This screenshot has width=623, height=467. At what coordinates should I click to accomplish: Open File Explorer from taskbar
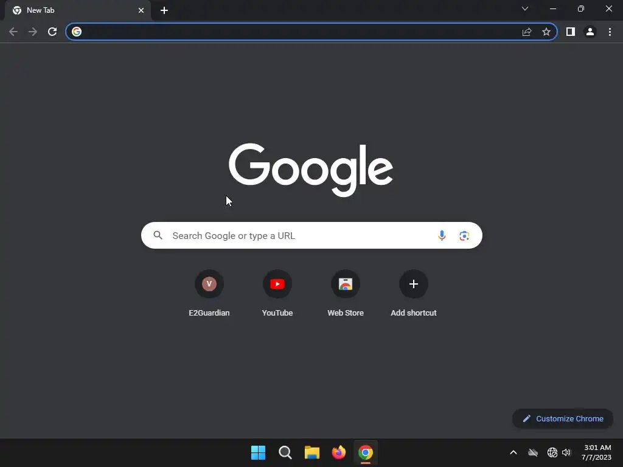312,452
